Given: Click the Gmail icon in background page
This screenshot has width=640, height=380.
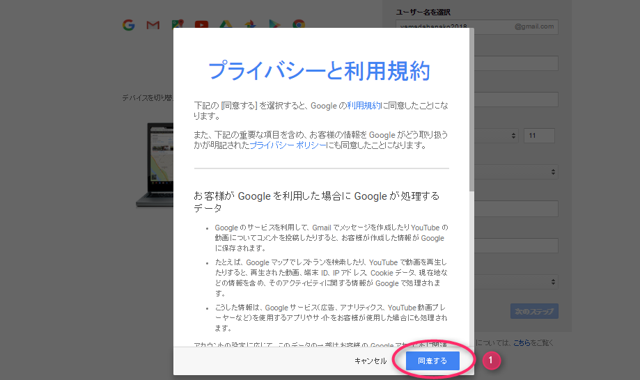Looking at the screenshot, I should 153,25.
